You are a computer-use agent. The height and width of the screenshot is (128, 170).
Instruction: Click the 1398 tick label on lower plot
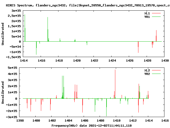20,121
